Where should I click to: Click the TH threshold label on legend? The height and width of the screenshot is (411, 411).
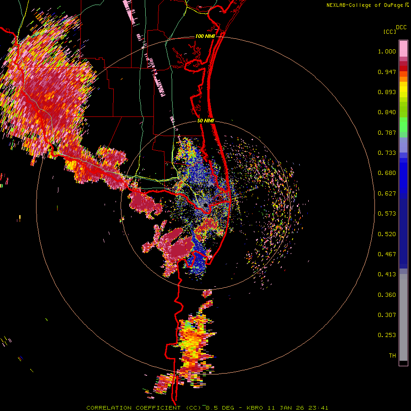[x=392, y=356]
